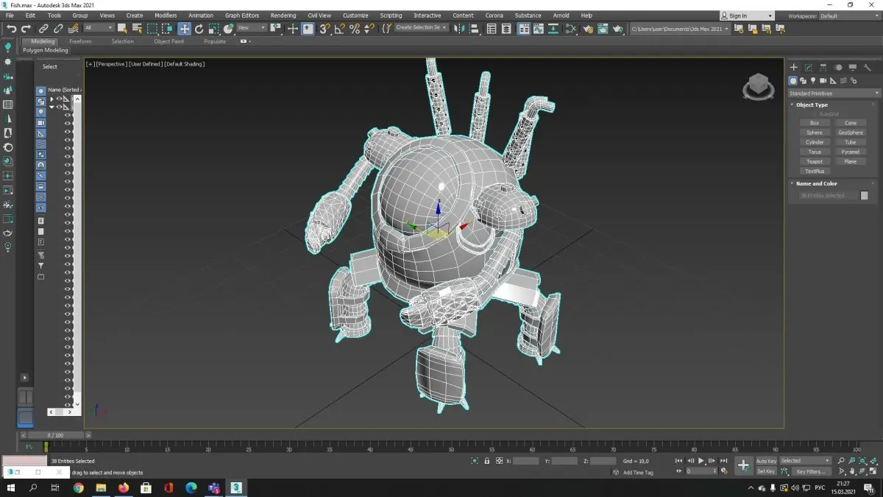883x497 pixels.
Task: Open the Rendered Frame Window icon
Action: pyautogui.click(x=603, y=29)
